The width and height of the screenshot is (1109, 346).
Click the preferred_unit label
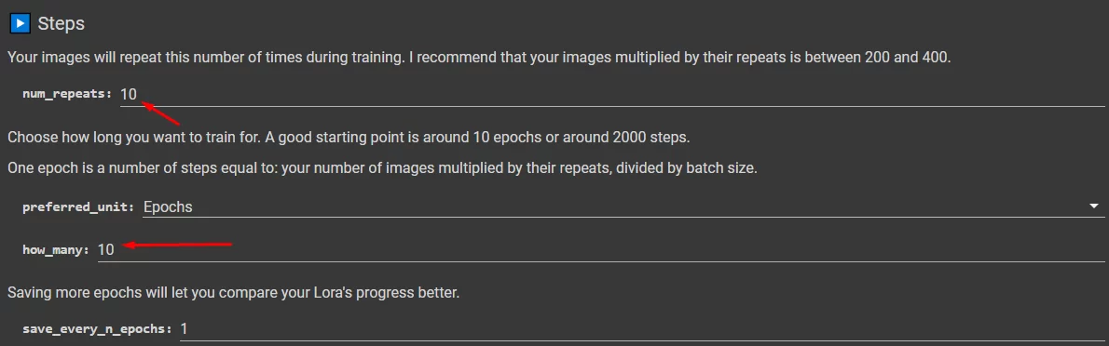[x=77, y=207]
